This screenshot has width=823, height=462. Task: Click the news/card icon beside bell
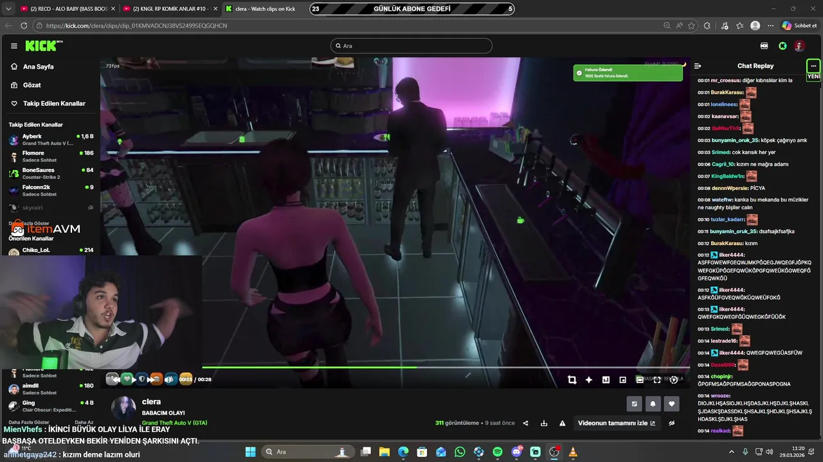coord(635,404)
